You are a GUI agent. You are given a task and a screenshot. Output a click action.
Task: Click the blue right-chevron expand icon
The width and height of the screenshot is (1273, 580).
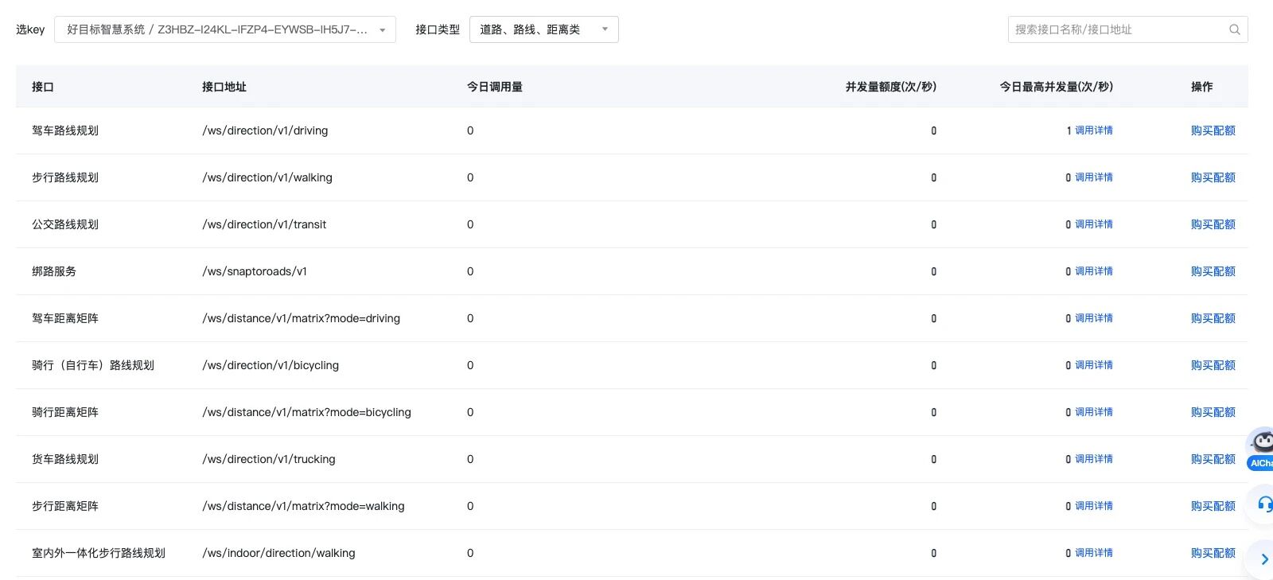(x=1263, y=559)
